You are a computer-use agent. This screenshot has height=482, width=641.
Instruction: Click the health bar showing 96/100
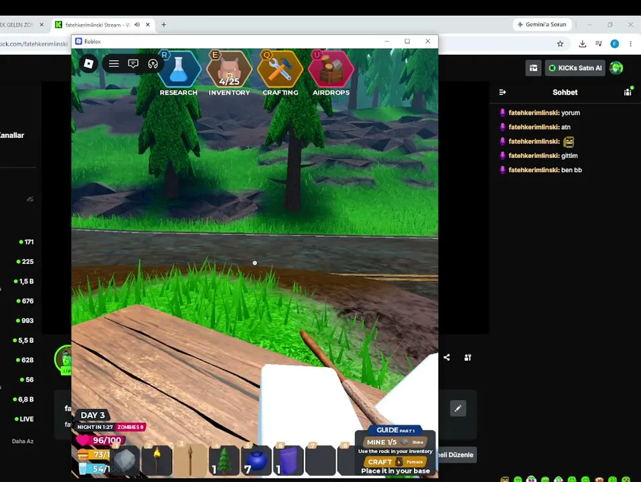pyautogui.click(x=100, y=440)
